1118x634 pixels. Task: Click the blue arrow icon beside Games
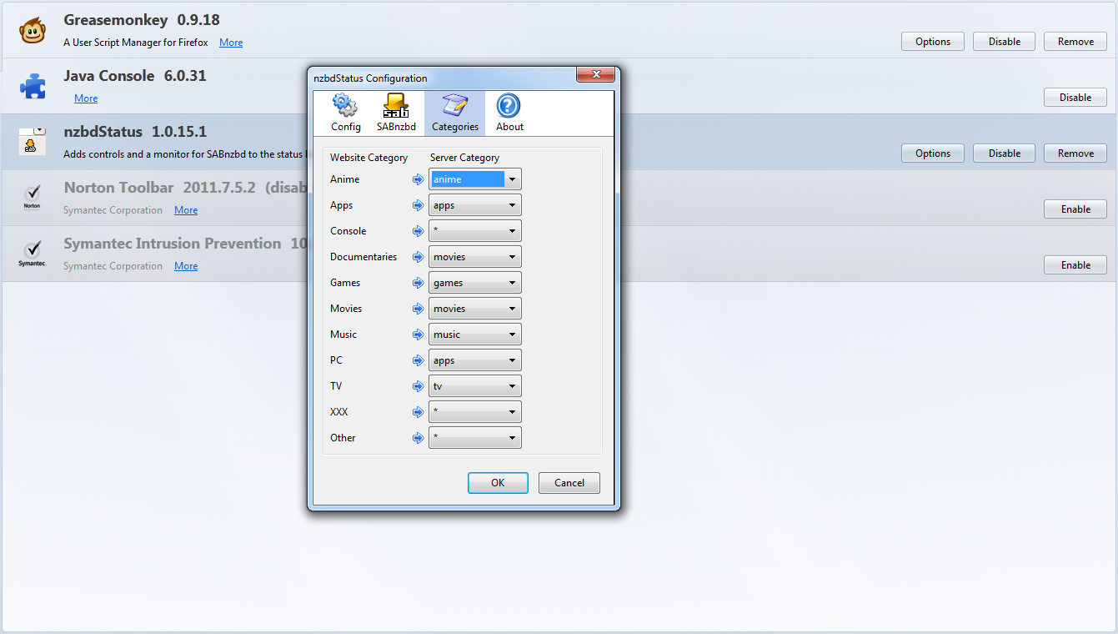(419, 283)
